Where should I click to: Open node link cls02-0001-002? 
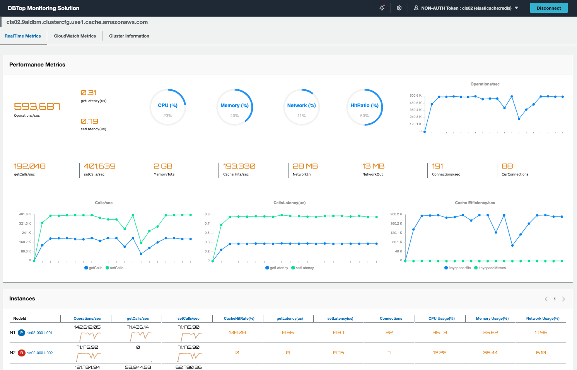coord(39,353)
